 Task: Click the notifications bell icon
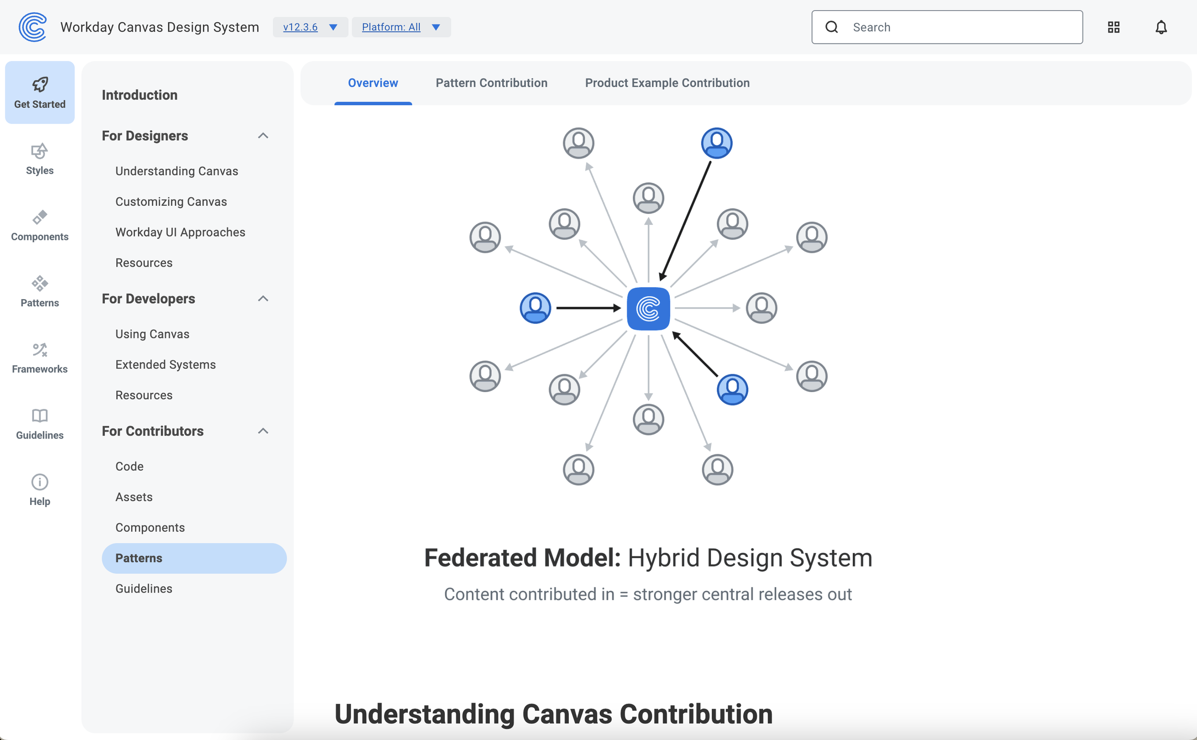[x=1161, y=27]
